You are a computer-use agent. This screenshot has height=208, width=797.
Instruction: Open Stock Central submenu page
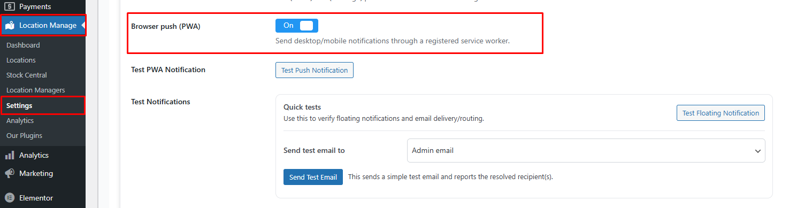click(x=27, y=75)
